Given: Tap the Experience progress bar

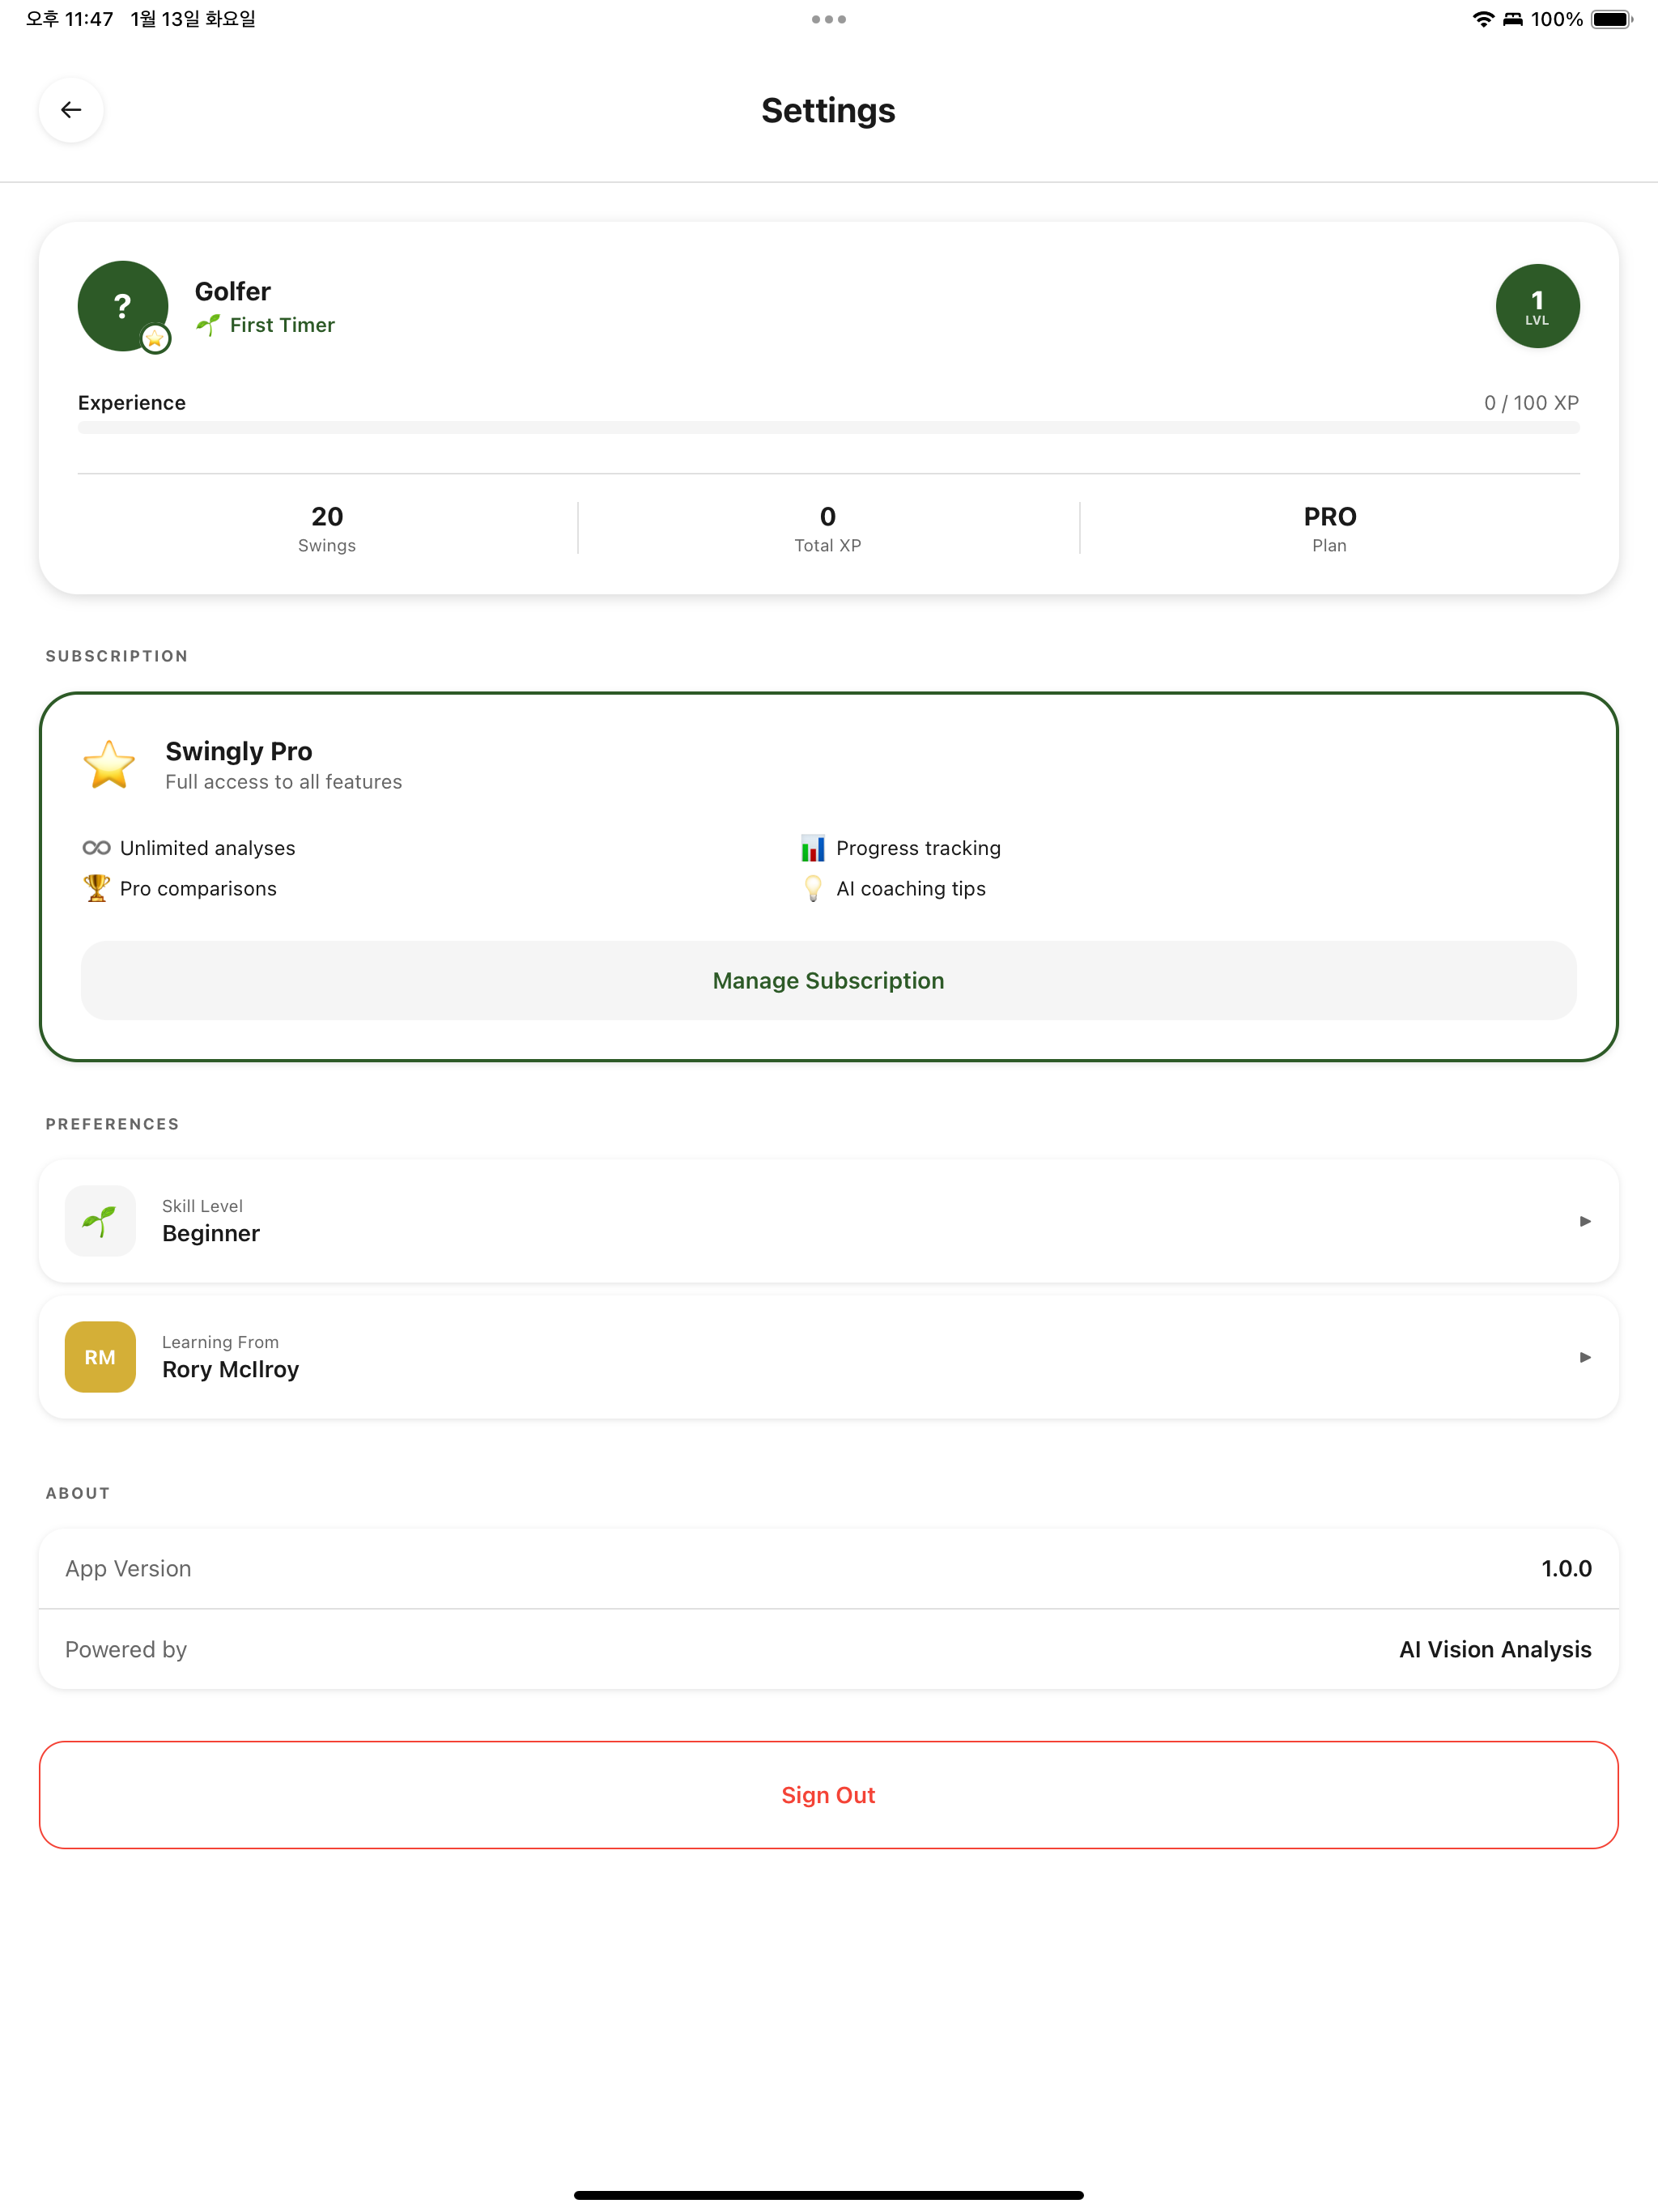Looking at the screenshot, I should pos(829,428).
